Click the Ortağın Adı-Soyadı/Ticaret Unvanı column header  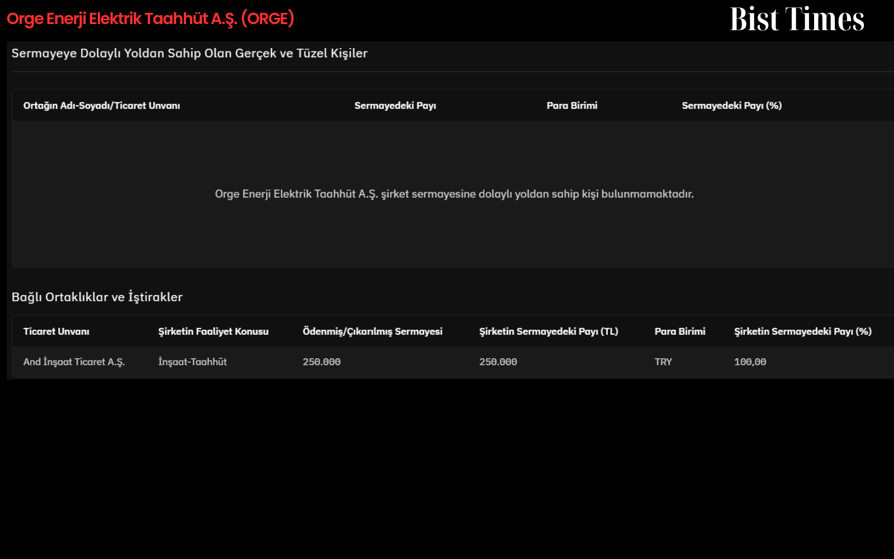[102, 106]
